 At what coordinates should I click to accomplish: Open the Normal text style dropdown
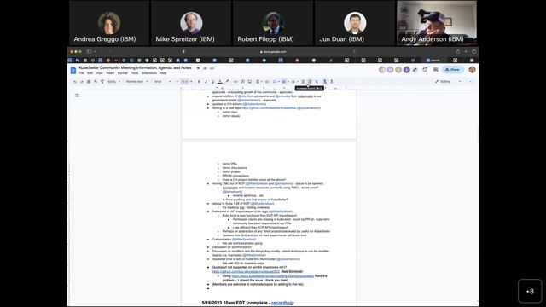tap(136, 82)
